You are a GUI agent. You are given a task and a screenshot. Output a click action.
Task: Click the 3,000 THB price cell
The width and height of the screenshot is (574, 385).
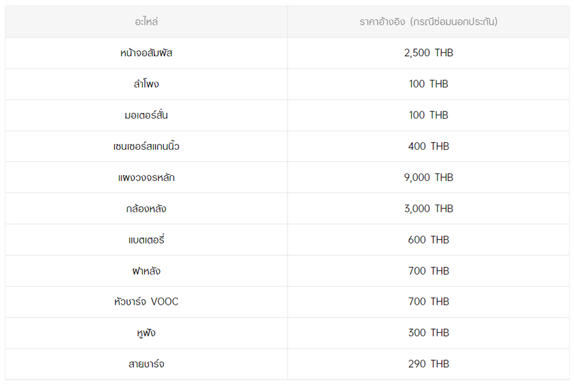point(428,208)
